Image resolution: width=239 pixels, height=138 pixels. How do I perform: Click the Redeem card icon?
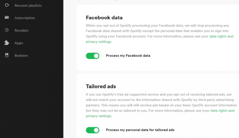[x=7, y=55]
